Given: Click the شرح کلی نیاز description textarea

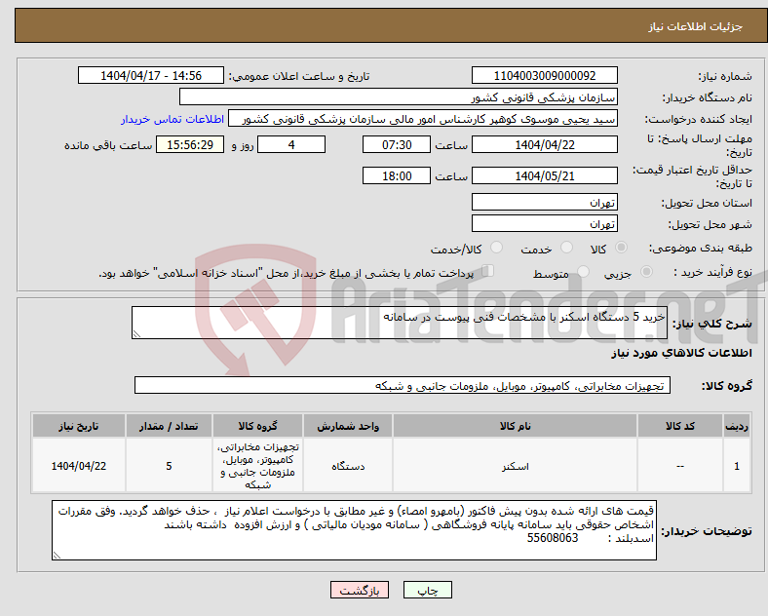Looking at the screenshot, I should [x=400, y=323].
